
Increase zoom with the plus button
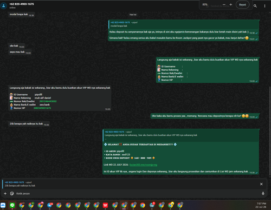(x=231, y=5)
